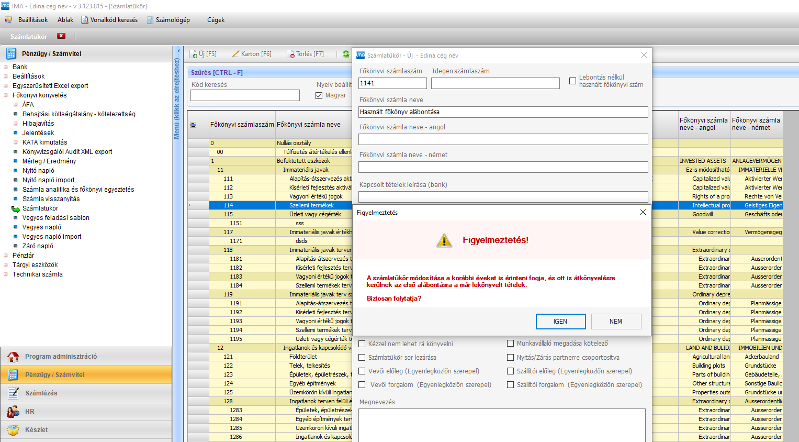Open Mérleg / Eredmény item
Screen dimensions: 799x442
click(x=49, y=161)
